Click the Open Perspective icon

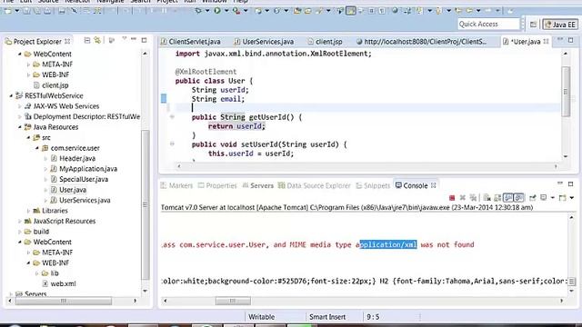[533, 25]
